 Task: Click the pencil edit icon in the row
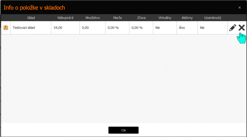(x=232, y=28)
